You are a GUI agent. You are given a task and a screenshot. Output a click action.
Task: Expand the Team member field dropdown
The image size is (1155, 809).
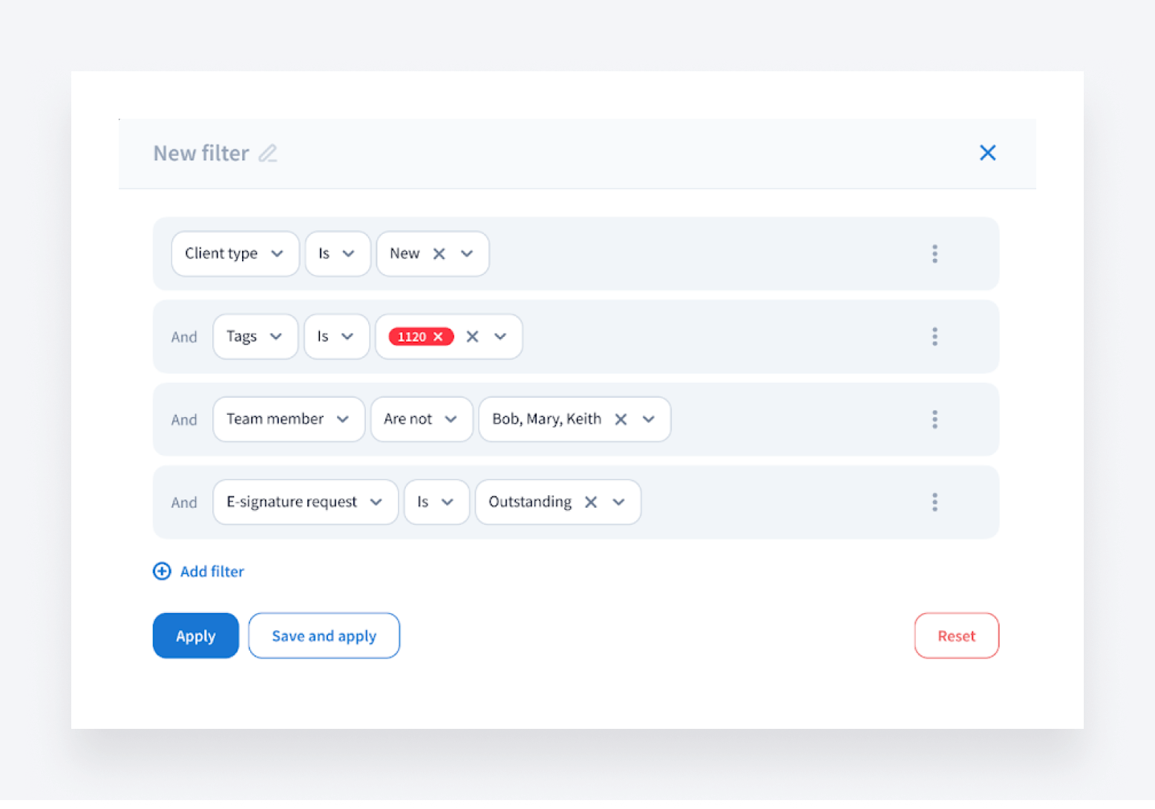pos(288,419)
